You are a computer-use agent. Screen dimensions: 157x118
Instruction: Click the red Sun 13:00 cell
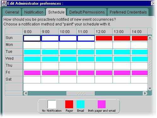122,38
